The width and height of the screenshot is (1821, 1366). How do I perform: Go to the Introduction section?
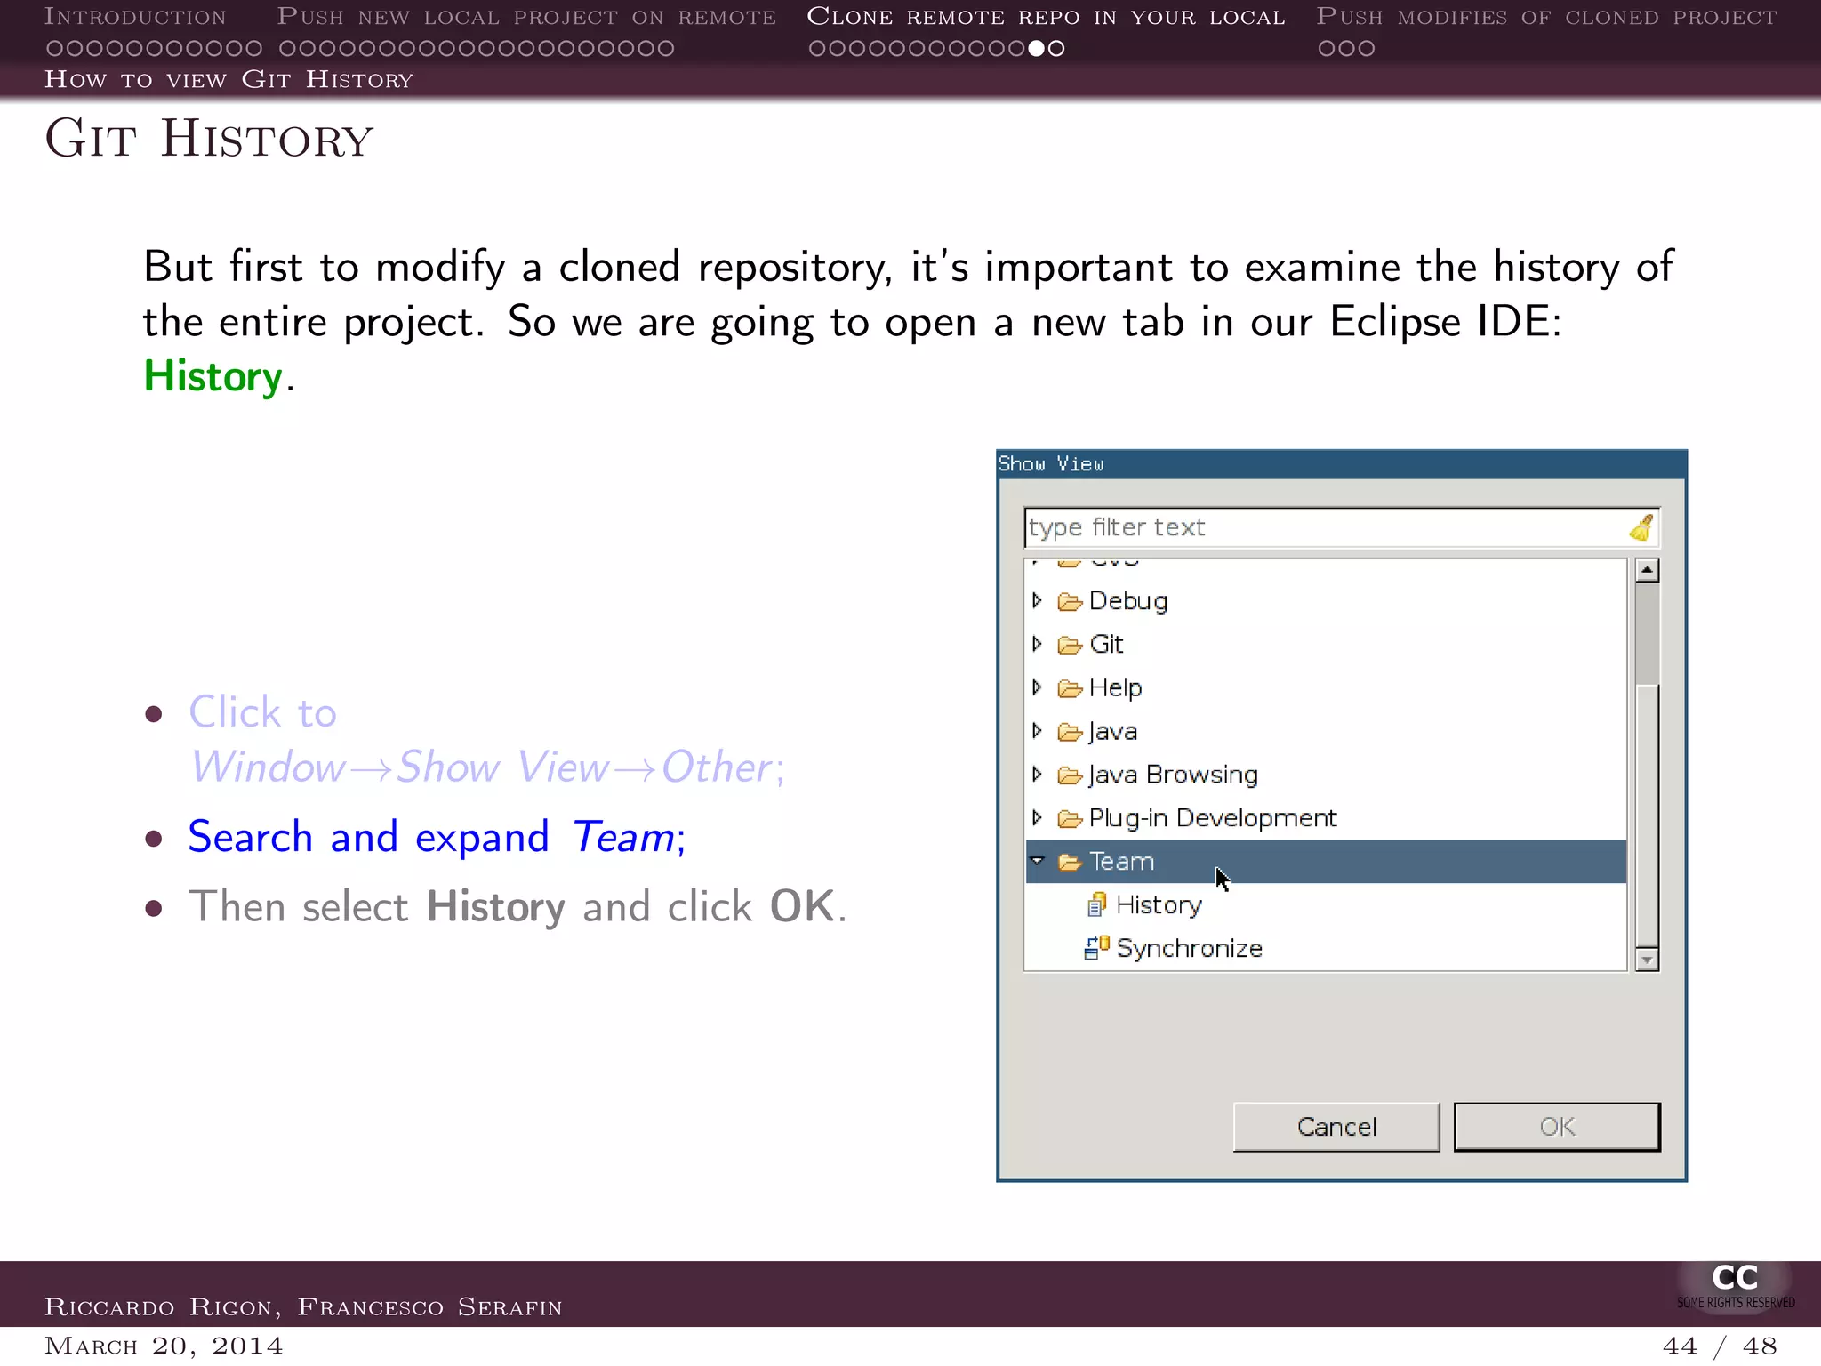pyautogui.click(x=135, y=17)
